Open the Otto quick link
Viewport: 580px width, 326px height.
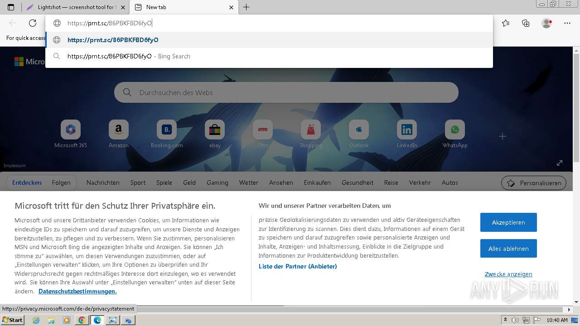(263, 134)
